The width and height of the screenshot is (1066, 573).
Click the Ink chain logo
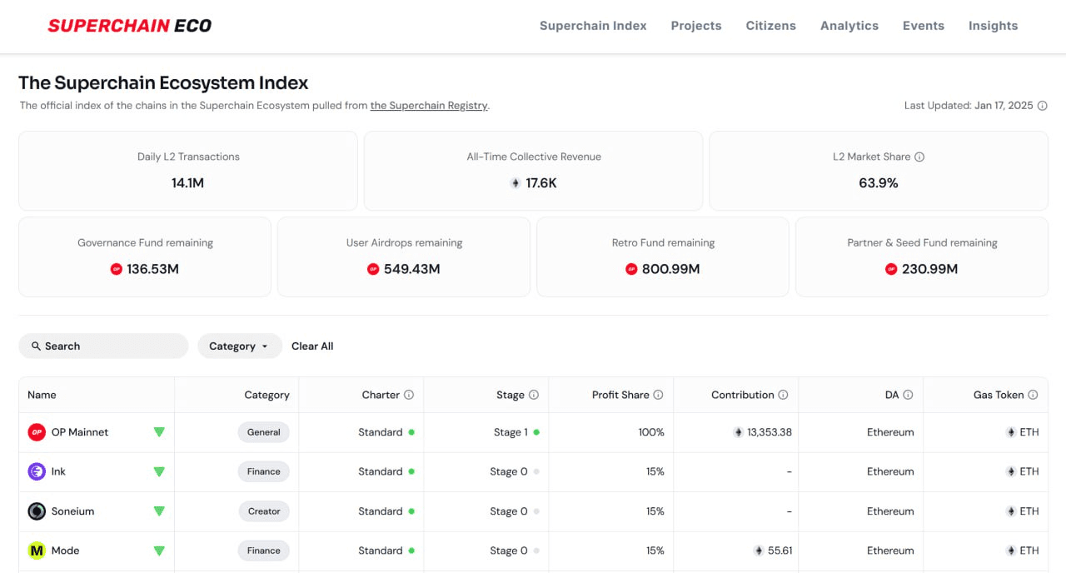pyautogui.click(x=37, y=471)
